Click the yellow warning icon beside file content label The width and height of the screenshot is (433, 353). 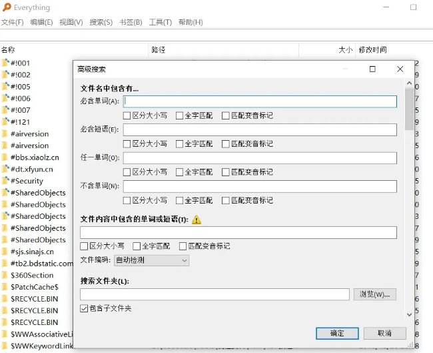[197, 220]
